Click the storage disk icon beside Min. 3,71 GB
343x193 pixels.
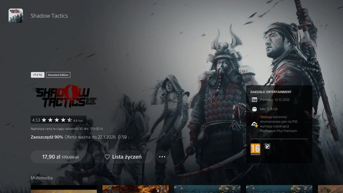click(x=254, y=109)
